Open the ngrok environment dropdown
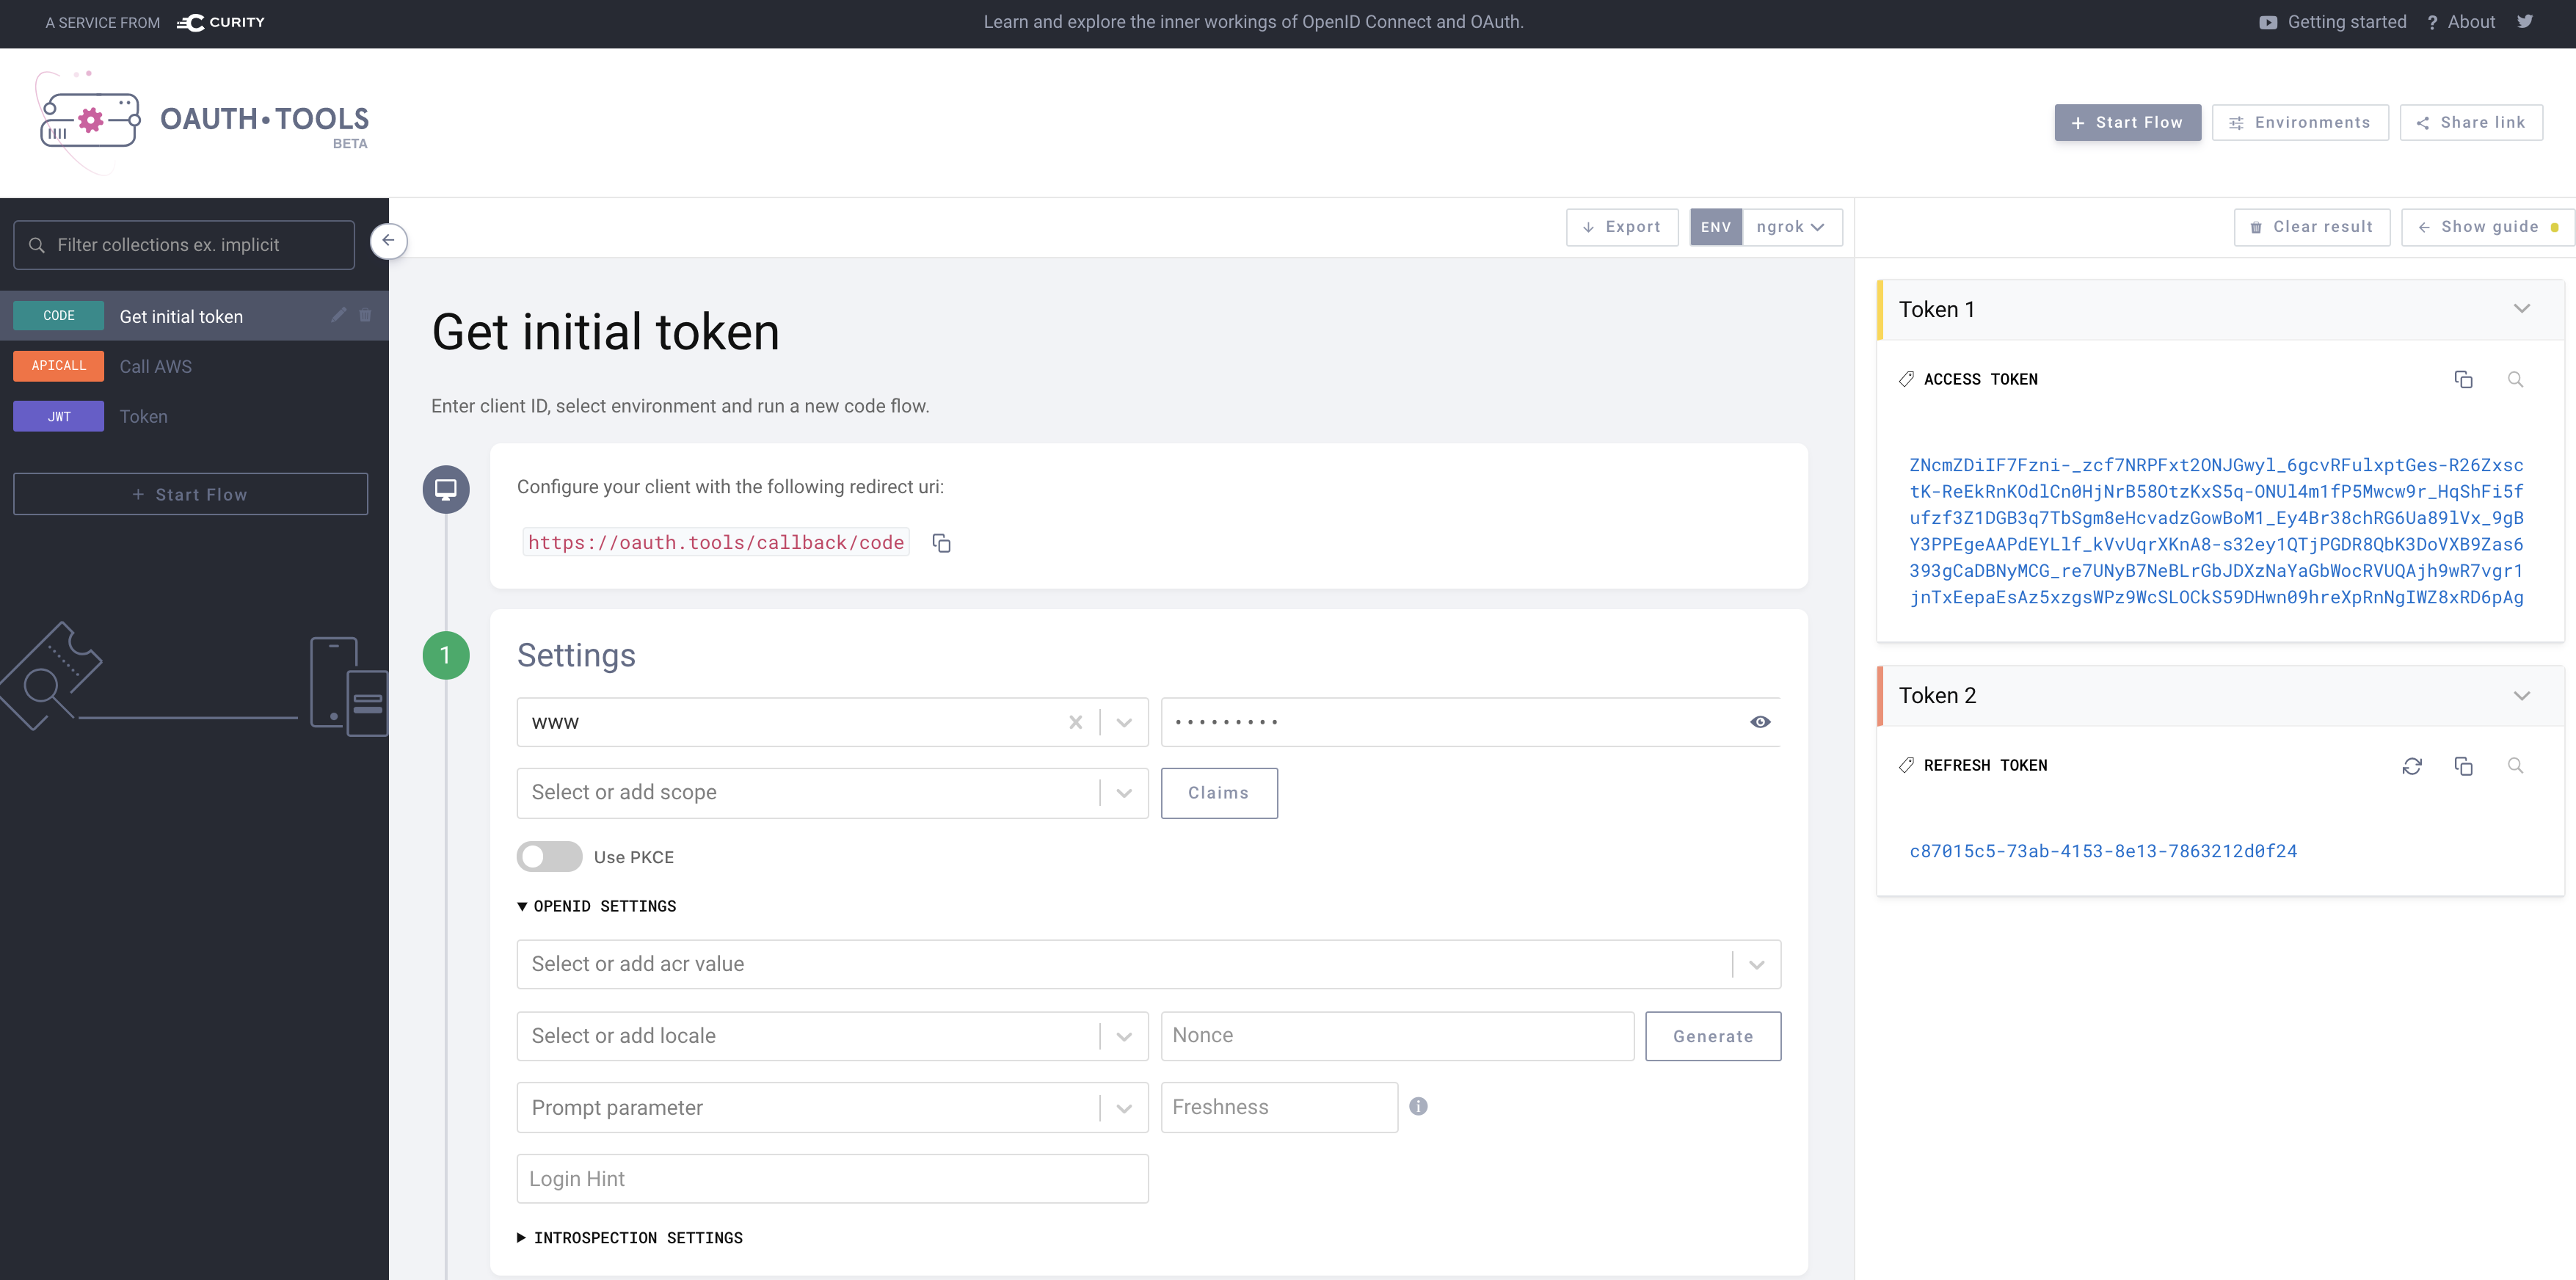This screenshot has height=1280, width=2576. point(1791,227)
